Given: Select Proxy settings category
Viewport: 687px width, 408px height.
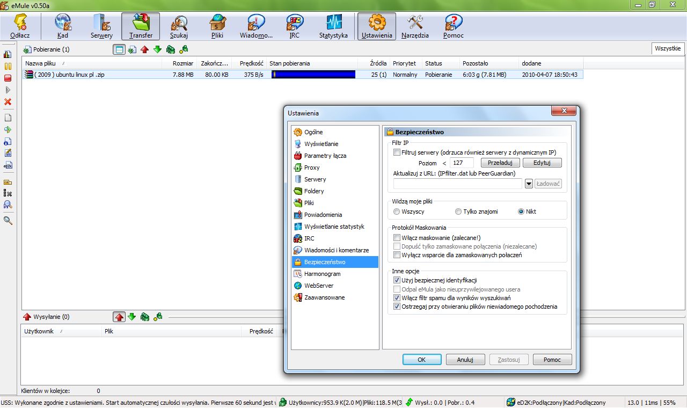Looking at the screenshot, I should coord(335,167).
